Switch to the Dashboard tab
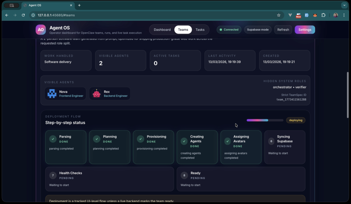This screenshot has height=204, width=351. click(162, 30)
